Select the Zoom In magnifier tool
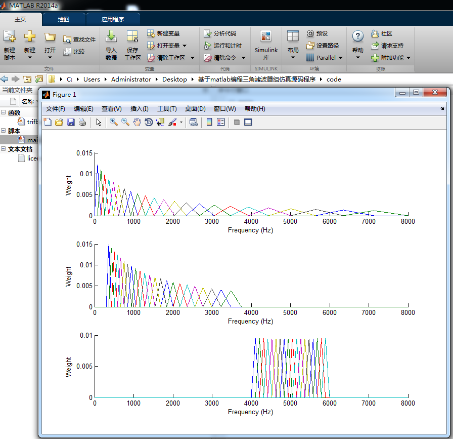Image resolution: width=453 pixels, height=439 pixels. [114, 122]
